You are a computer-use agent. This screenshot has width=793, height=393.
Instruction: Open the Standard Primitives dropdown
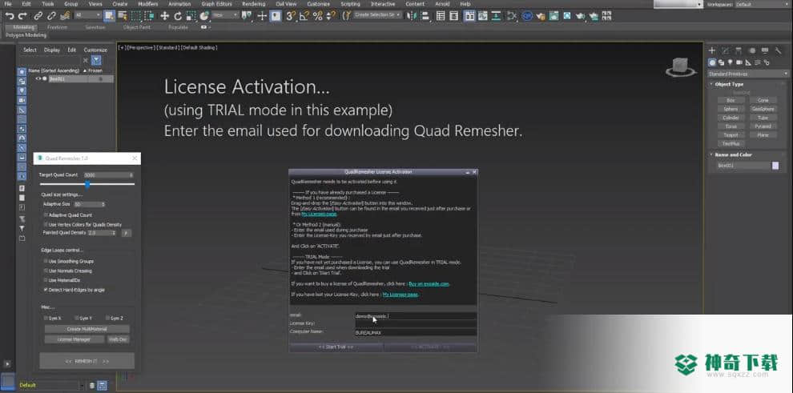748,74
